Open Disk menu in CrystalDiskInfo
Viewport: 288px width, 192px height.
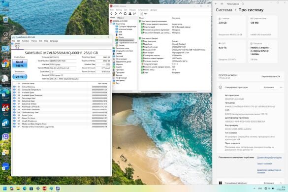tap(40, 41)
